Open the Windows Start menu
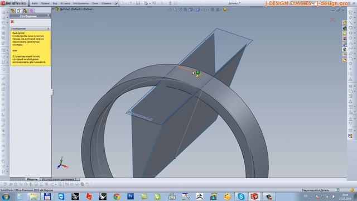This screenshot has width=357, height=201. (6, 197)
